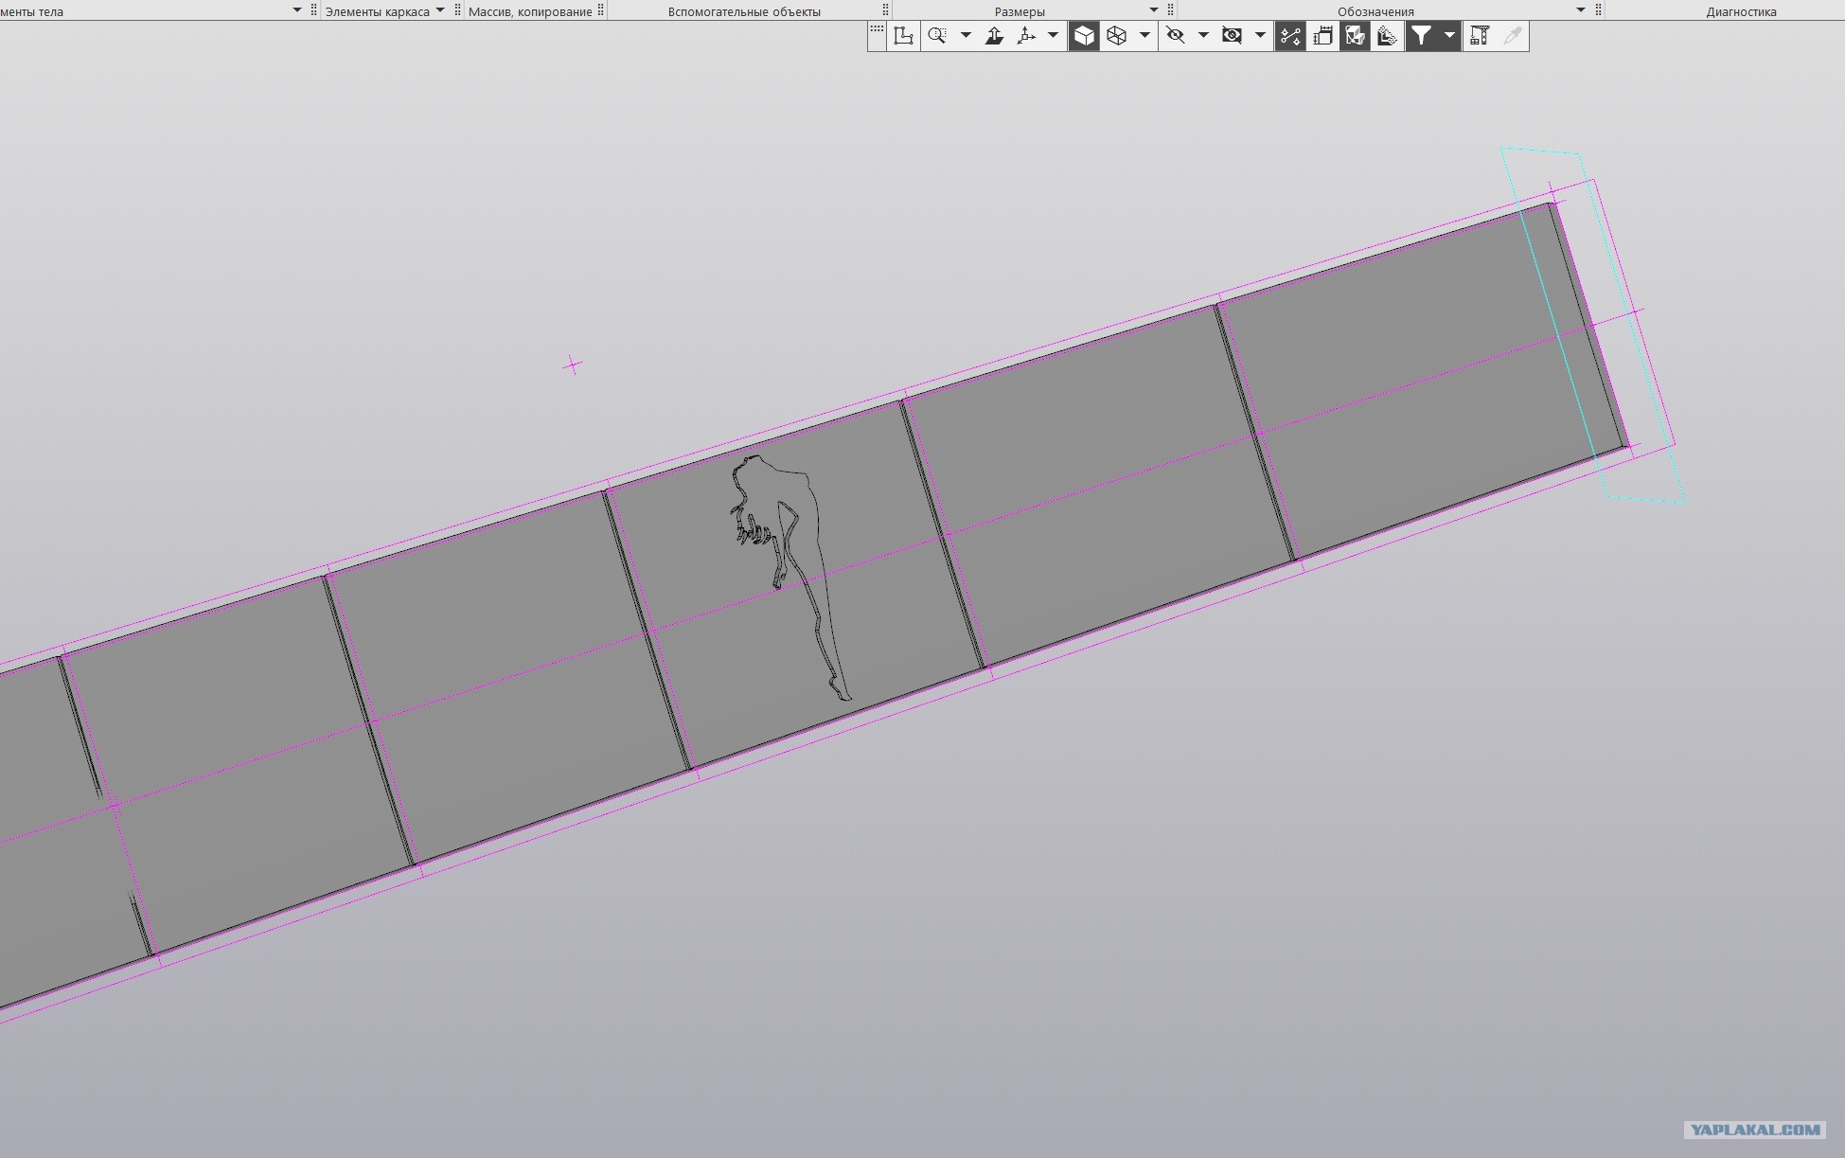Click the normal-to view arrow icon
This screenshot has height=1158, width=1845.
994,36
